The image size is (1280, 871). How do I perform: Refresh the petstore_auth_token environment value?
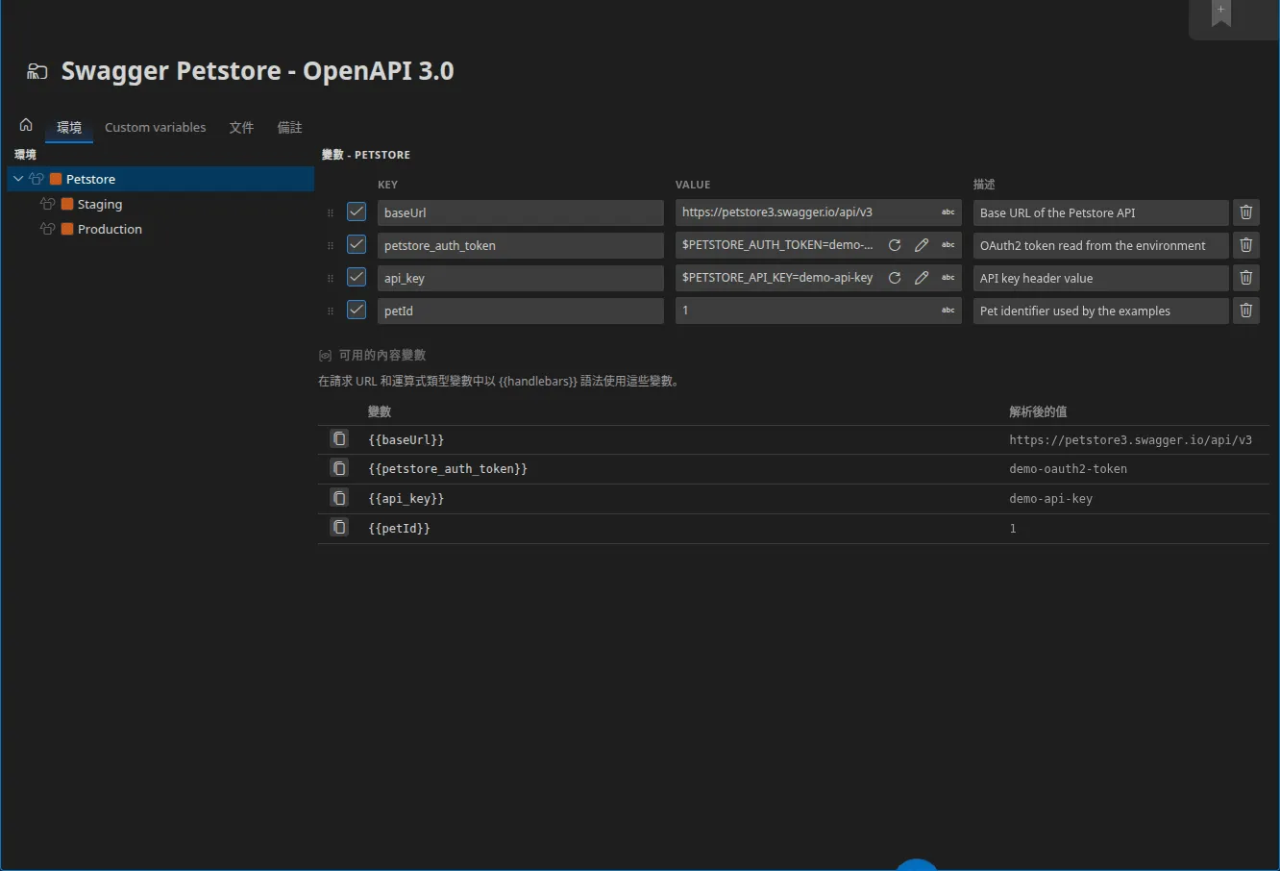pos(895,245)
